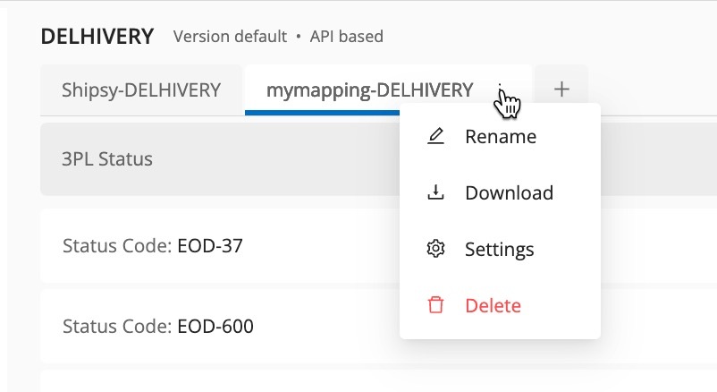Click the Version default label

(230, 38)
